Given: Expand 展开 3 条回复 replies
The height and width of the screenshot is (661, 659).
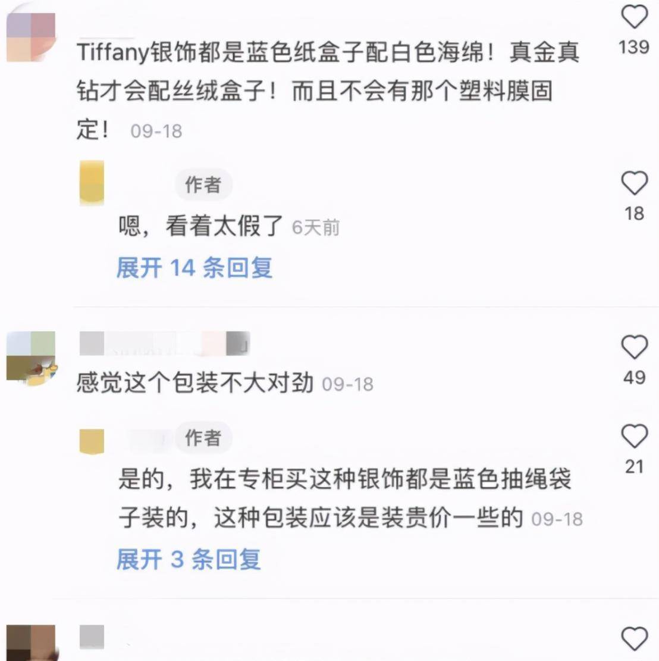Looking at the screenshot, I should click(x=189, y=559).
